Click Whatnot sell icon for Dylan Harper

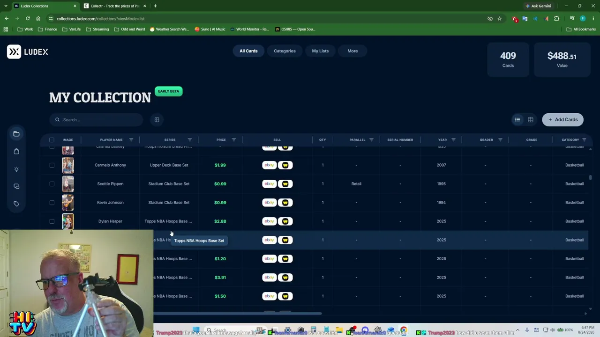tap(285, 221)
